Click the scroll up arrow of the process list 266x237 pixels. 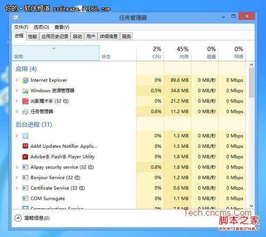pyautogui.click(x=252, y=65)
